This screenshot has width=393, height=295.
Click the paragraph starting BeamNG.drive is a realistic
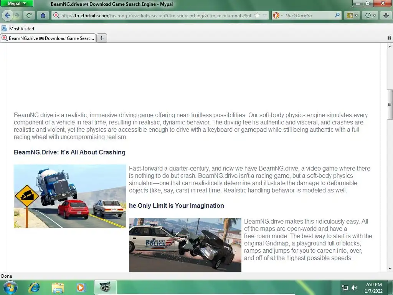[x=190, y=126]
